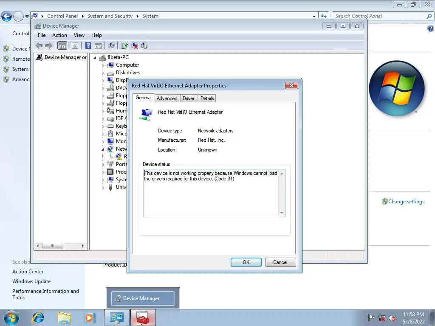Viewport: 435px width, 326px height.
Task: Click the device status scroll down arrow
Action: (x=282, y=213)
